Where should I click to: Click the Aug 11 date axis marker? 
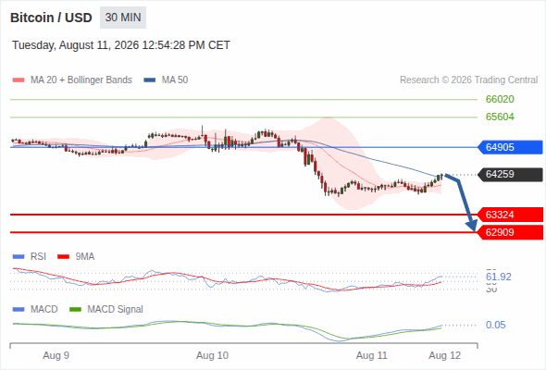[x=371, y=356]
